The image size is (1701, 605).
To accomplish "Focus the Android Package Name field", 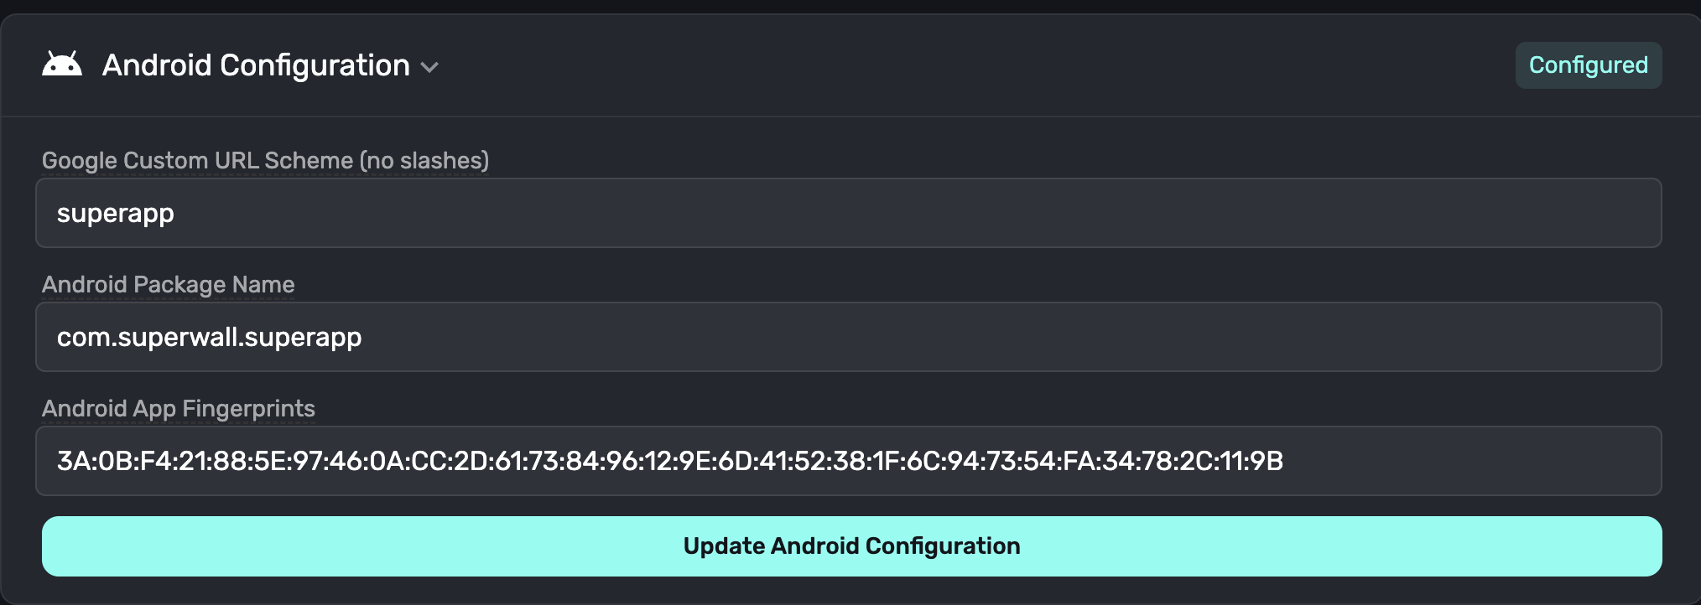I will tap(848, 337).
